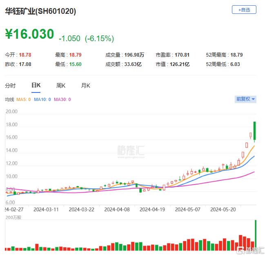
Task: Click the 成交额 turnover 33.63亿
Action: [x=133, y=64]
